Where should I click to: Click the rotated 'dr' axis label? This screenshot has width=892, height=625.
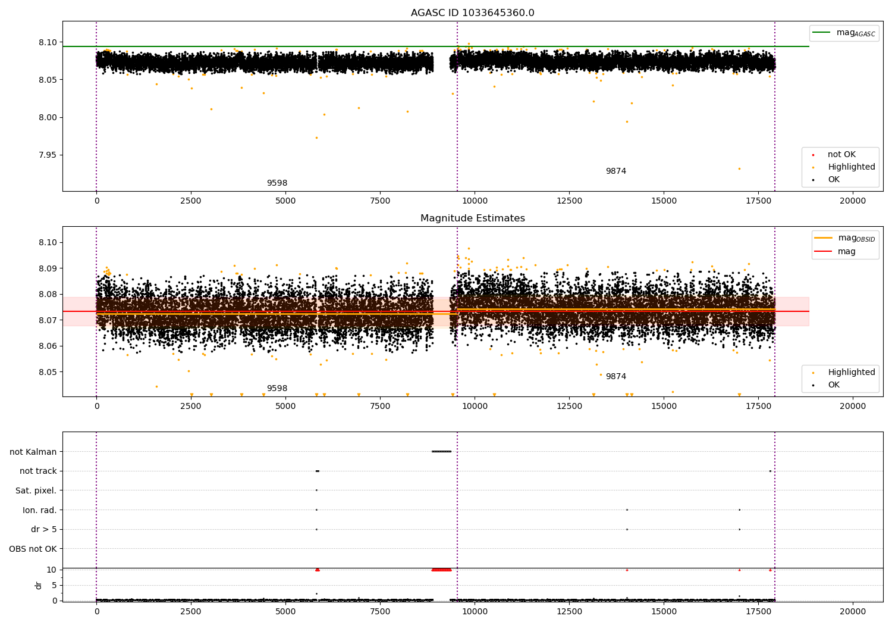(39, 585)
